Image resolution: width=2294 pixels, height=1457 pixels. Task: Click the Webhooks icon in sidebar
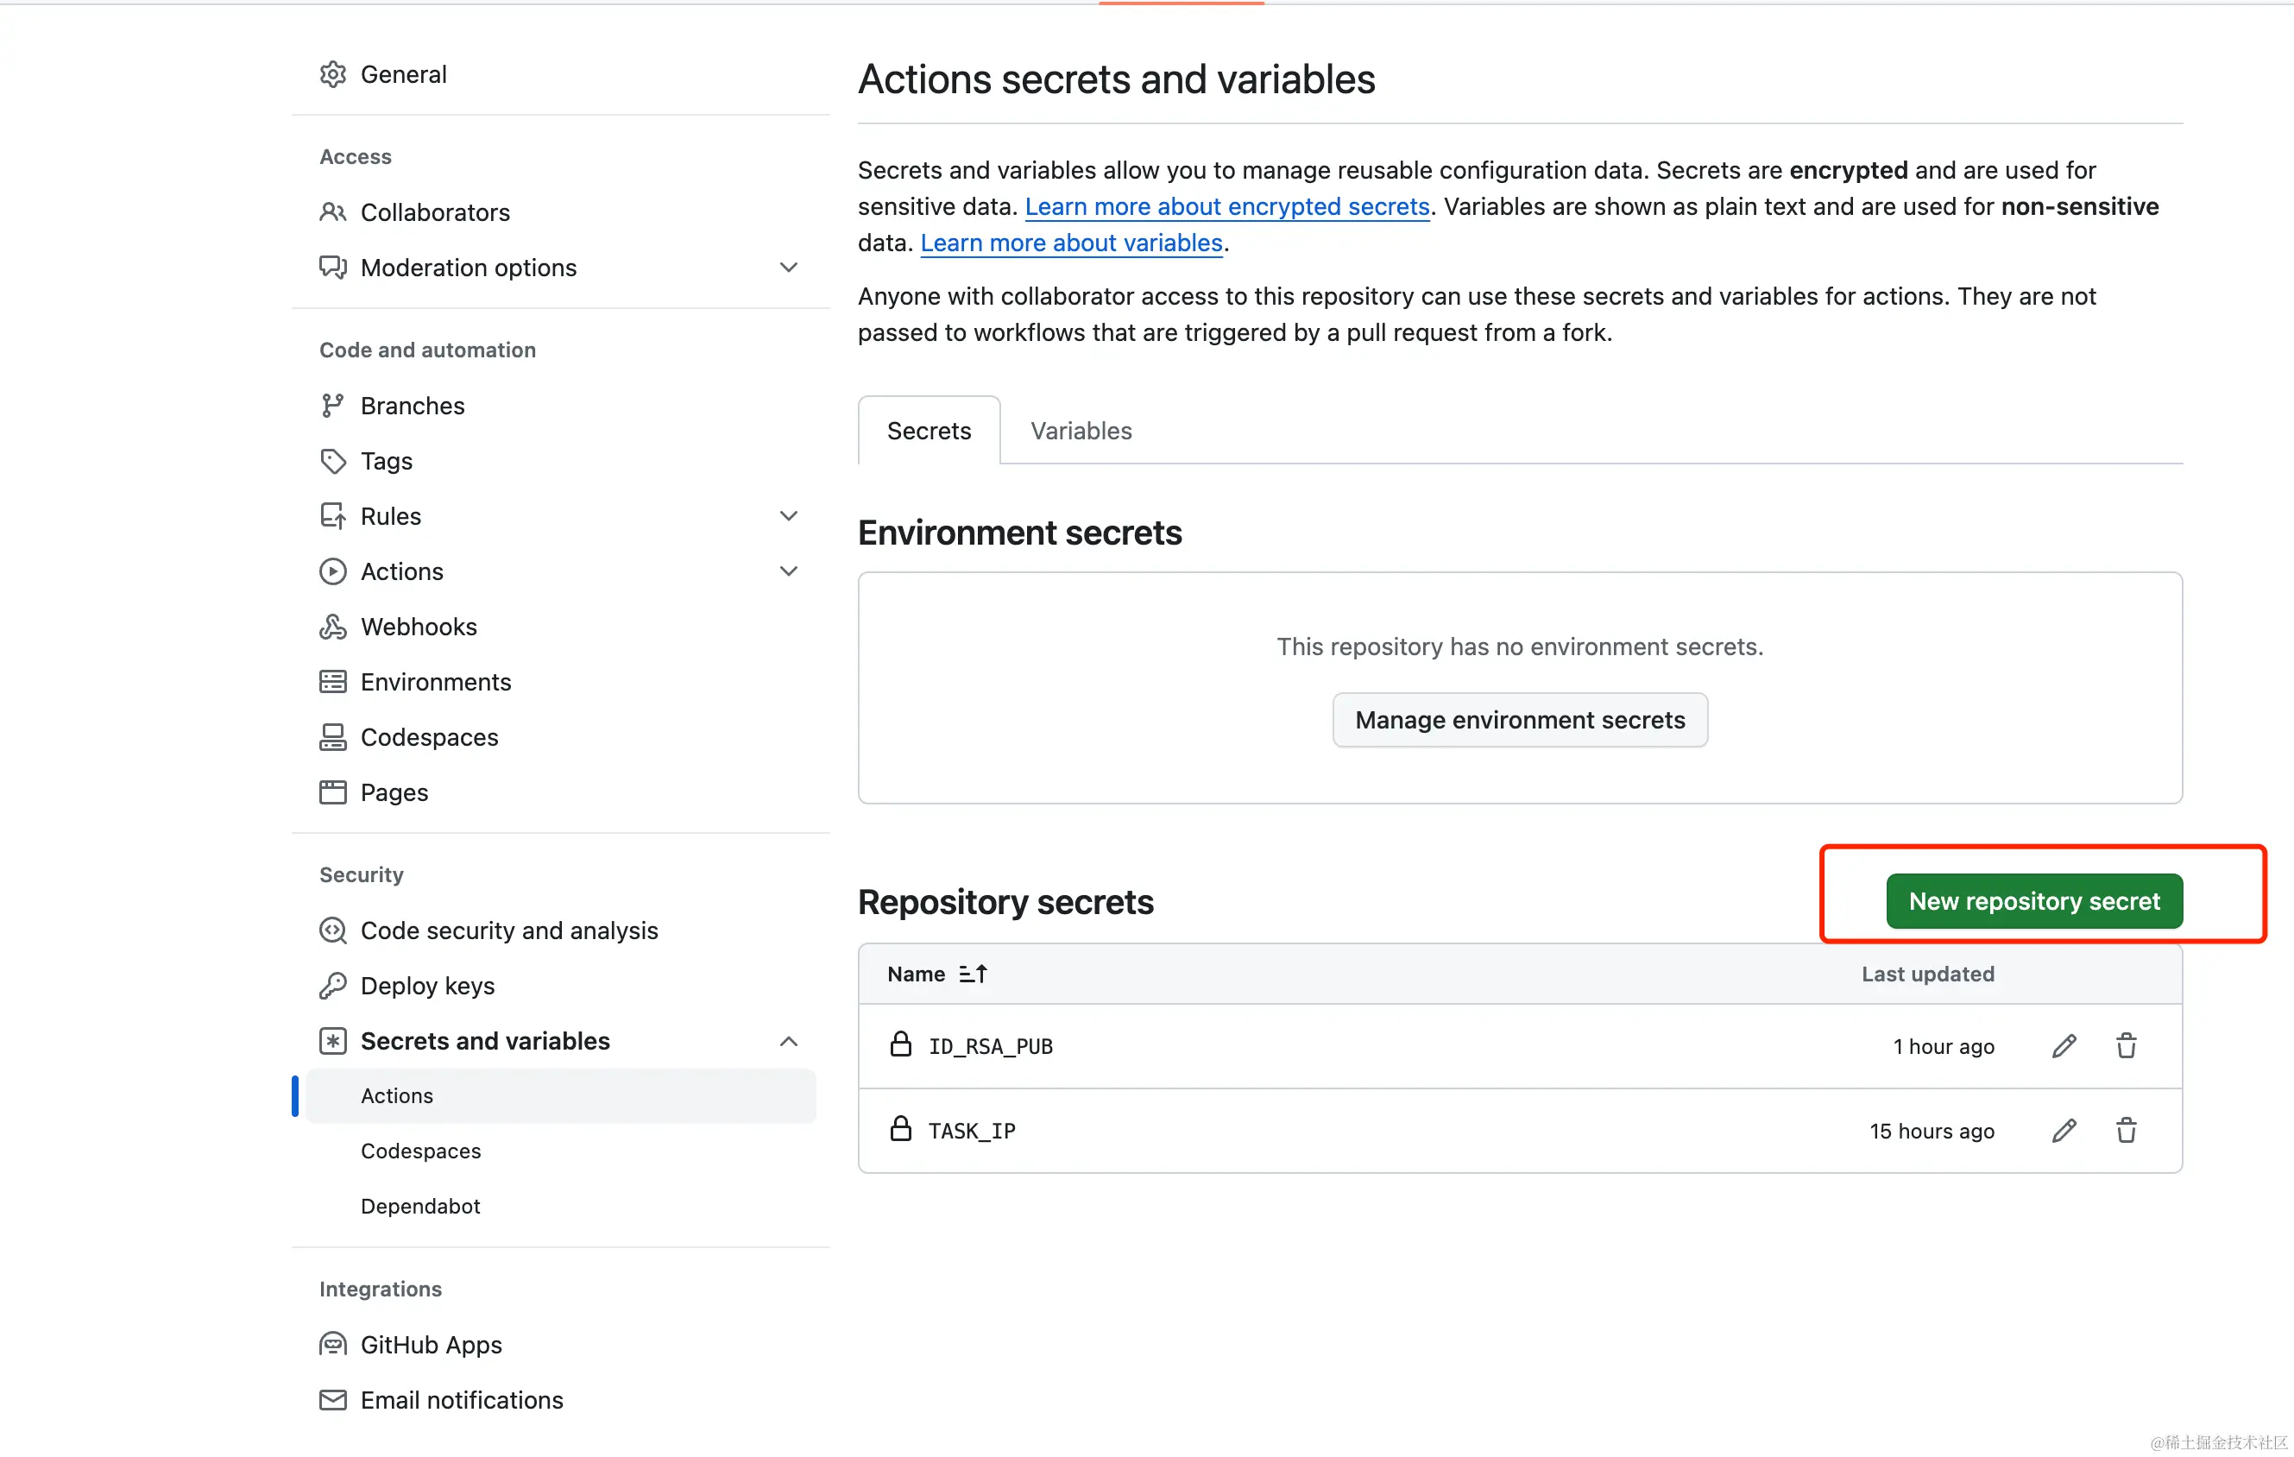[332, 627]
